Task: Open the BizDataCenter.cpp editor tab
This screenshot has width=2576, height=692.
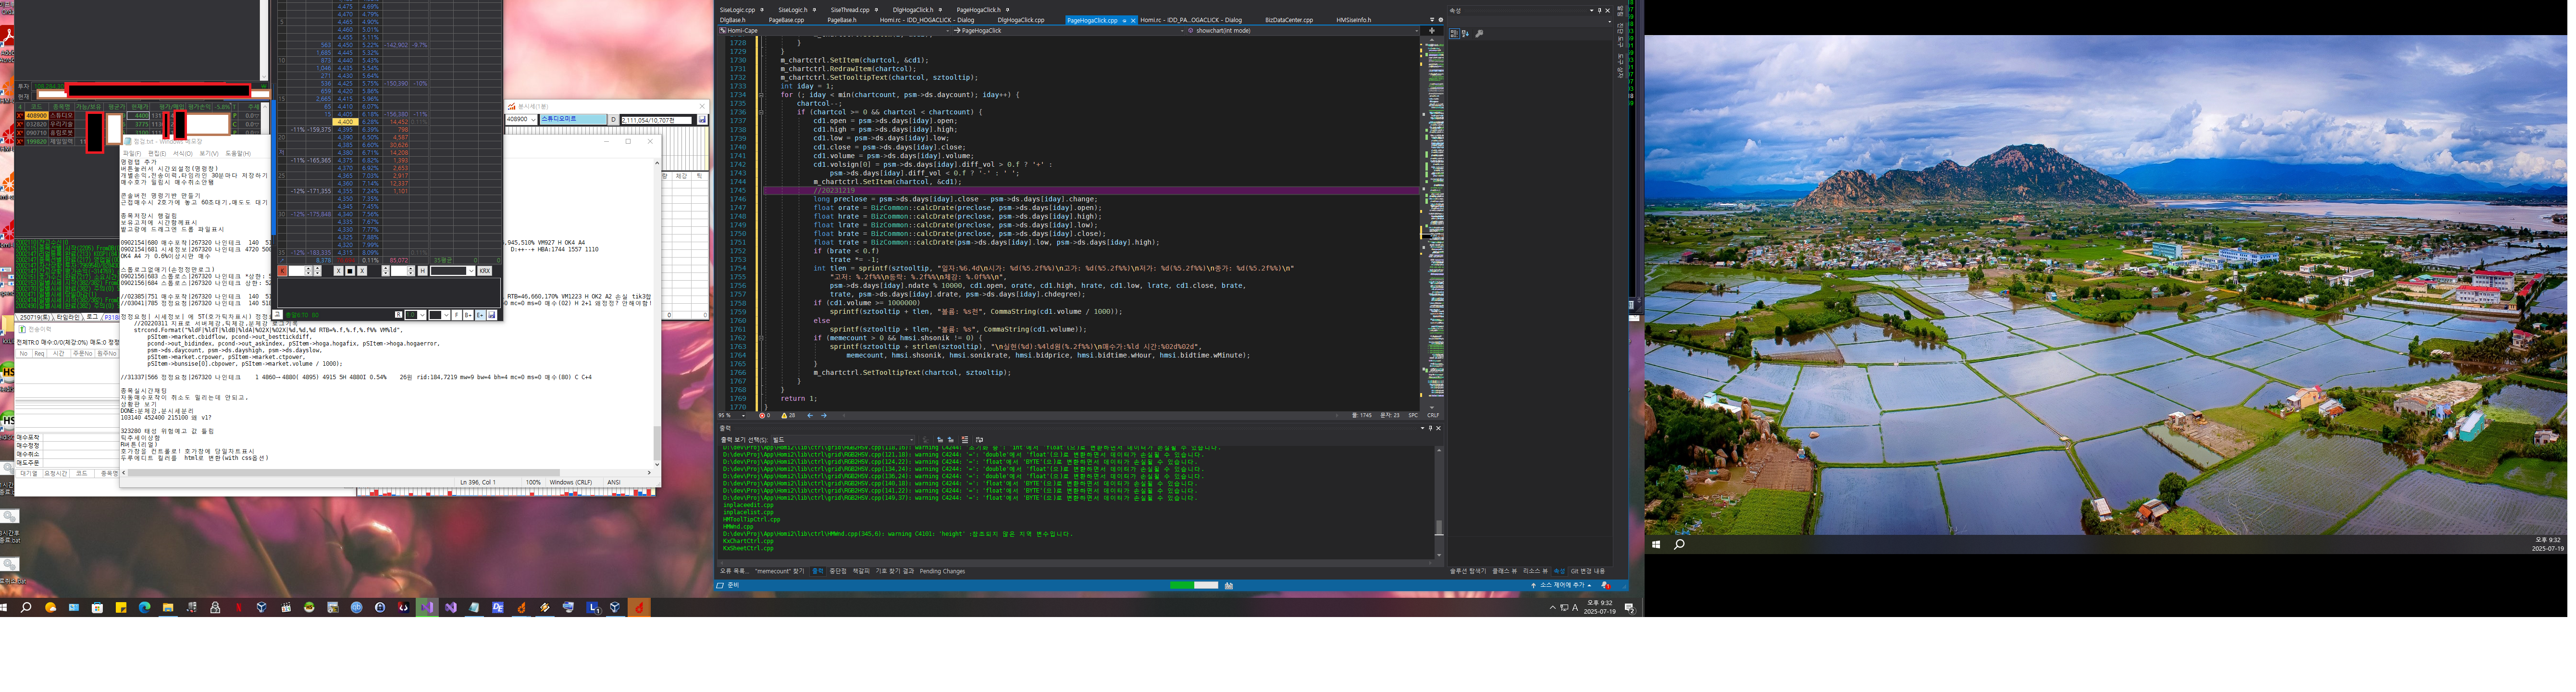Action: [1288, 20]
